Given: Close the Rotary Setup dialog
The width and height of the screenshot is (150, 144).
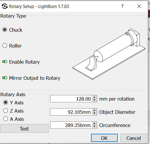Looking at the screenshot, I should coord(139,6).
